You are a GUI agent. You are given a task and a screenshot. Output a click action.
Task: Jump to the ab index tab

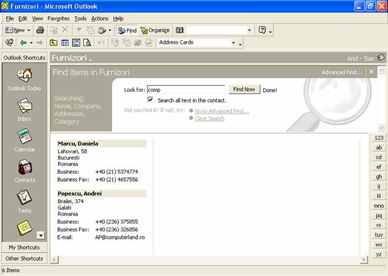tap(379, 148)
